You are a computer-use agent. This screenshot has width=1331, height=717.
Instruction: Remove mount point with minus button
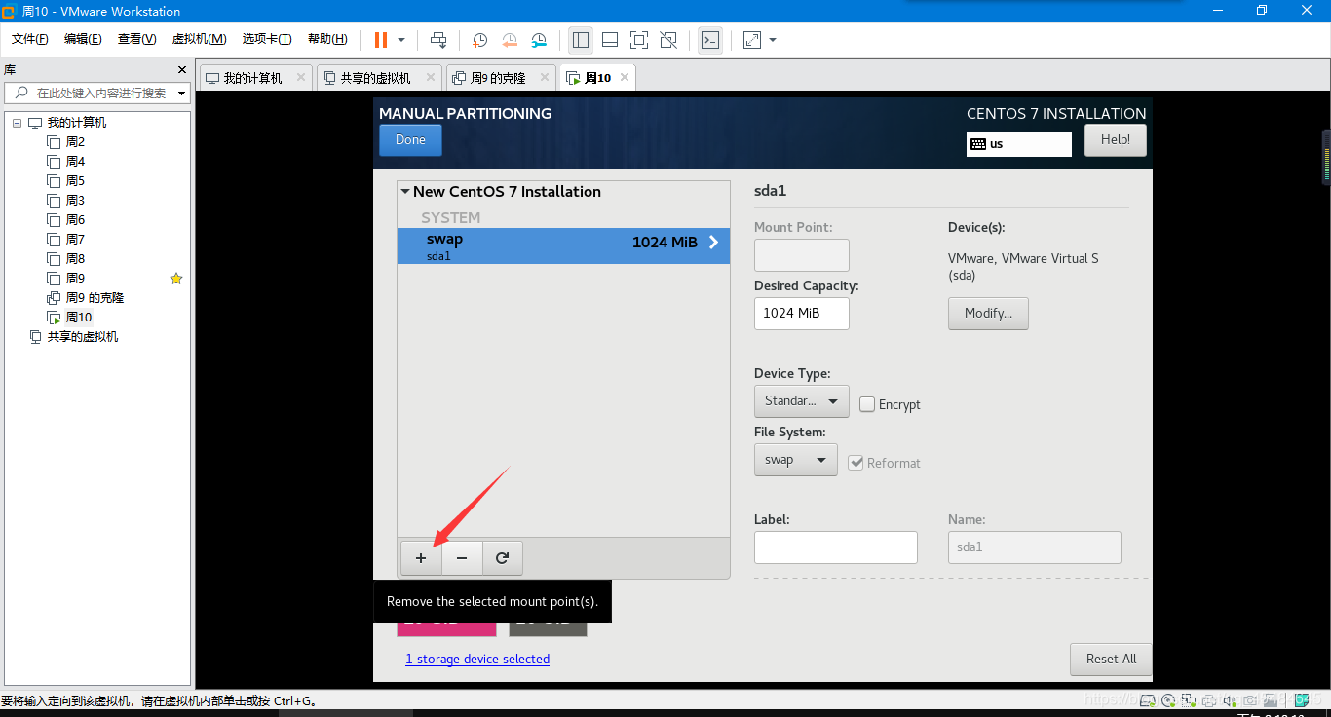[x=462, y=558]
